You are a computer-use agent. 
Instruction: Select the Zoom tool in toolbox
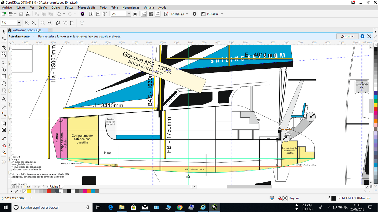4,54
